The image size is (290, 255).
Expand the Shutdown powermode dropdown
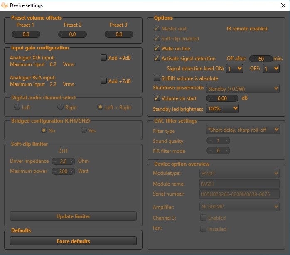[243, 88]
